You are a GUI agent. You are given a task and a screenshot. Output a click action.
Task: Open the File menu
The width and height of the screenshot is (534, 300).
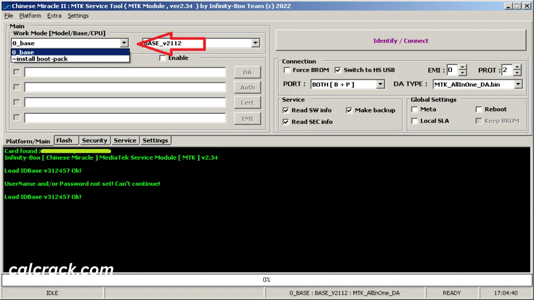(x=8, y=16)
